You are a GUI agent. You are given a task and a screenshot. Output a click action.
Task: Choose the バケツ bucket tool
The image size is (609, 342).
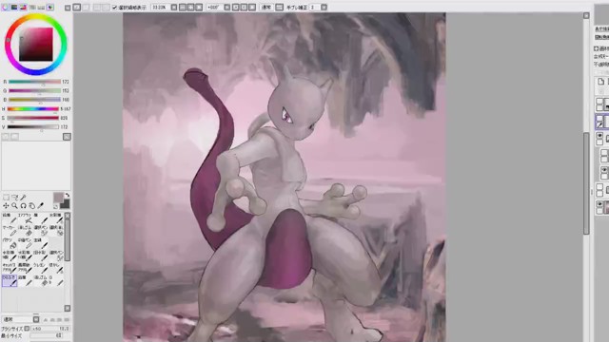click(10, 242)
